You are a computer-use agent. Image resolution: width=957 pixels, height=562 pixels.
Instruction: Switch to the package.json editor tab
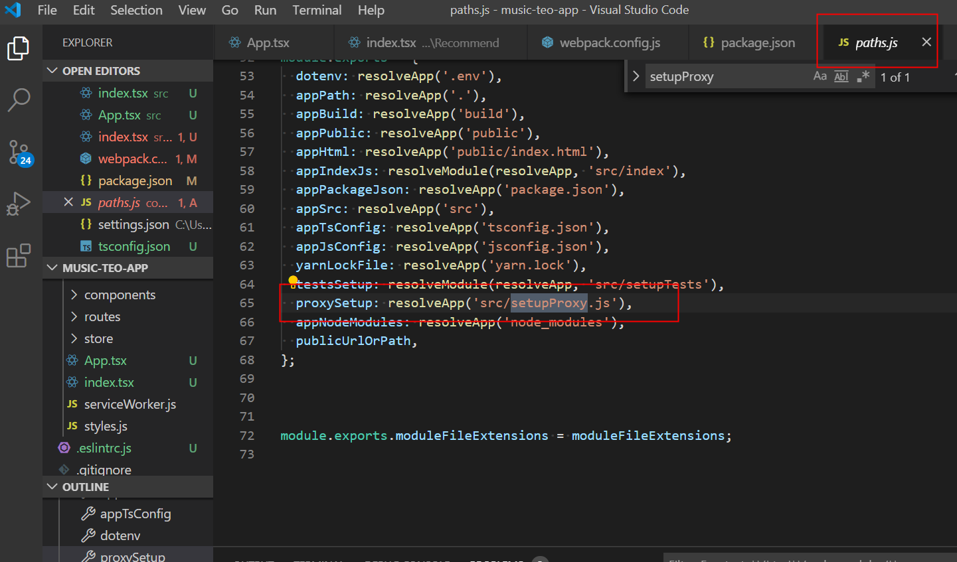(756, 42)
